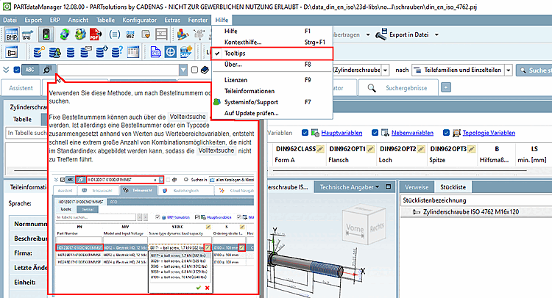Uncheck the Topologie Variablen checkbox

click(x=446, y=133)
